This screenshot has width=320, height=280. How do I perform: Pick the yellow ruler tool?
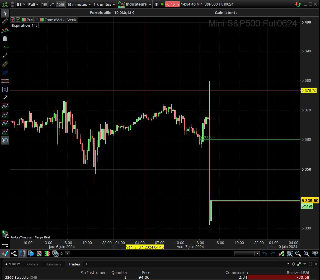pos(5,64)
